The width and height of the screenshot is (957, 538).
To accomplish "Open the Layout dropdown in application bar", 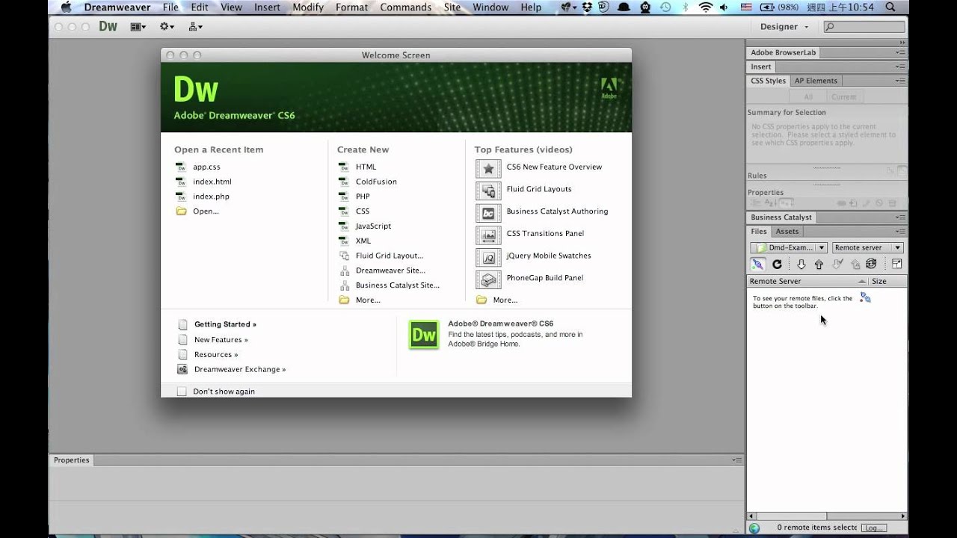I will [138, 27].
